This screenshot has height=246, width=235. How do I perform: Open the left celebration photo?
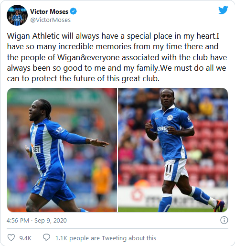[62, 150]
